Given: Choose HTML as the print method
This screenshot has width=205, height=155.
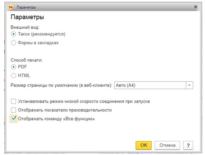Looking at the screenshot, I should pyautogui.click(x=13, y=75).
